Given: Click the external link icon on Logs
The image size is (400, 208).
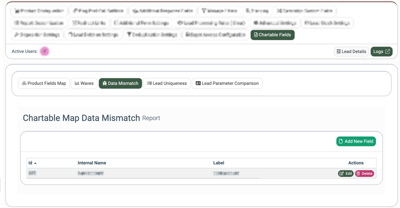Looking at the screenshot, I should tap(388, 52).
